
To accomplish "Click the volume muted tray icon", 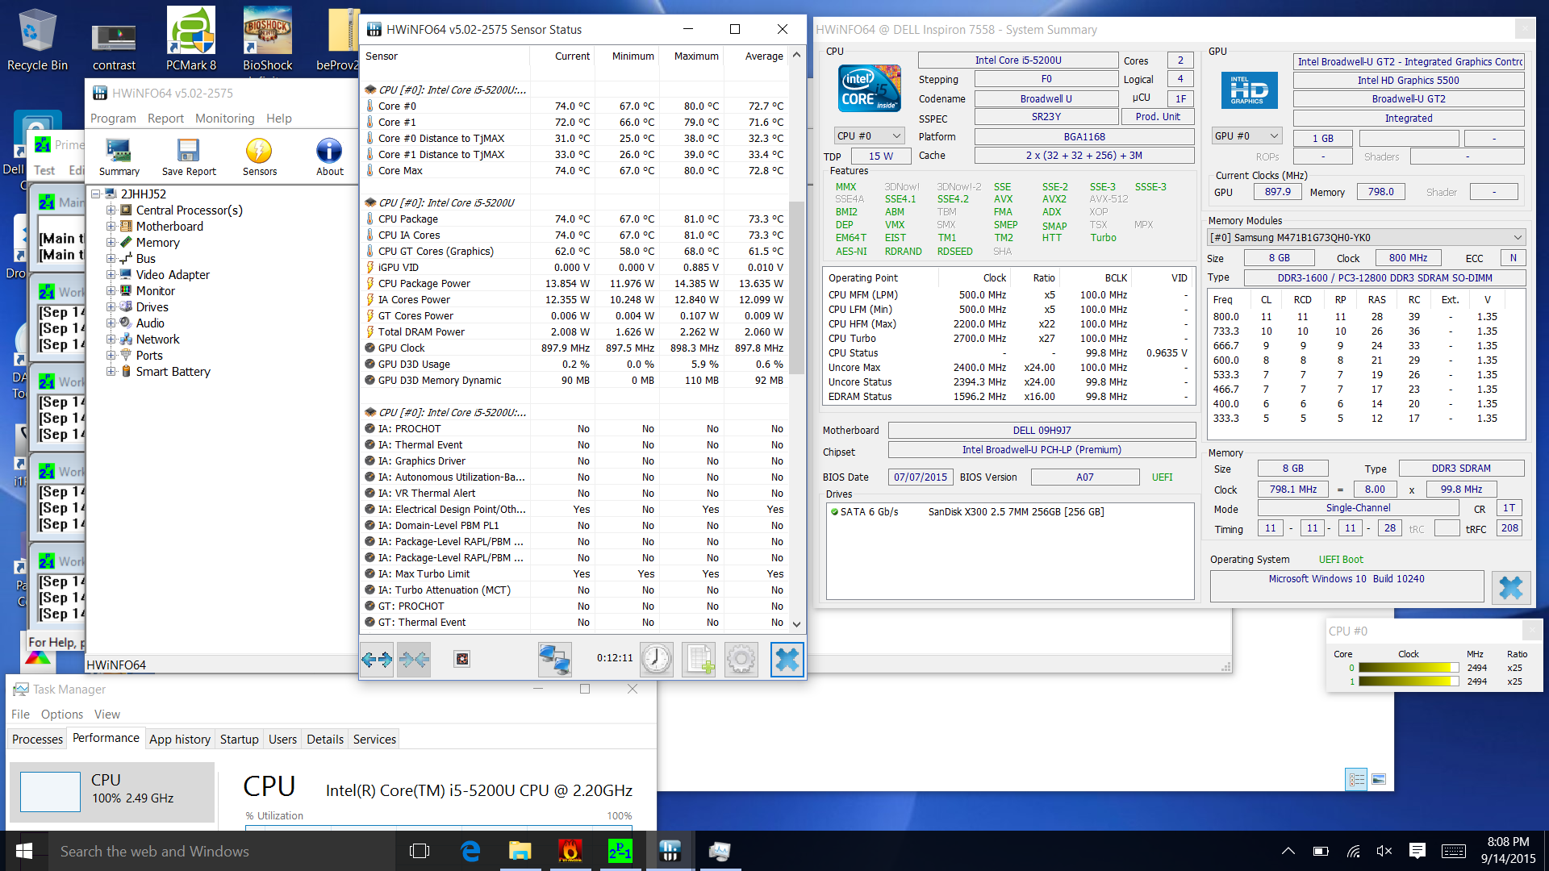I will coord(1384,851).
